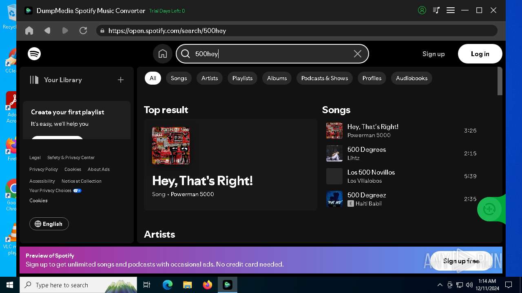The image size is (522, 293).
Task: Toggle Your Privacy Choices switch icon
Action: point(77,190)
